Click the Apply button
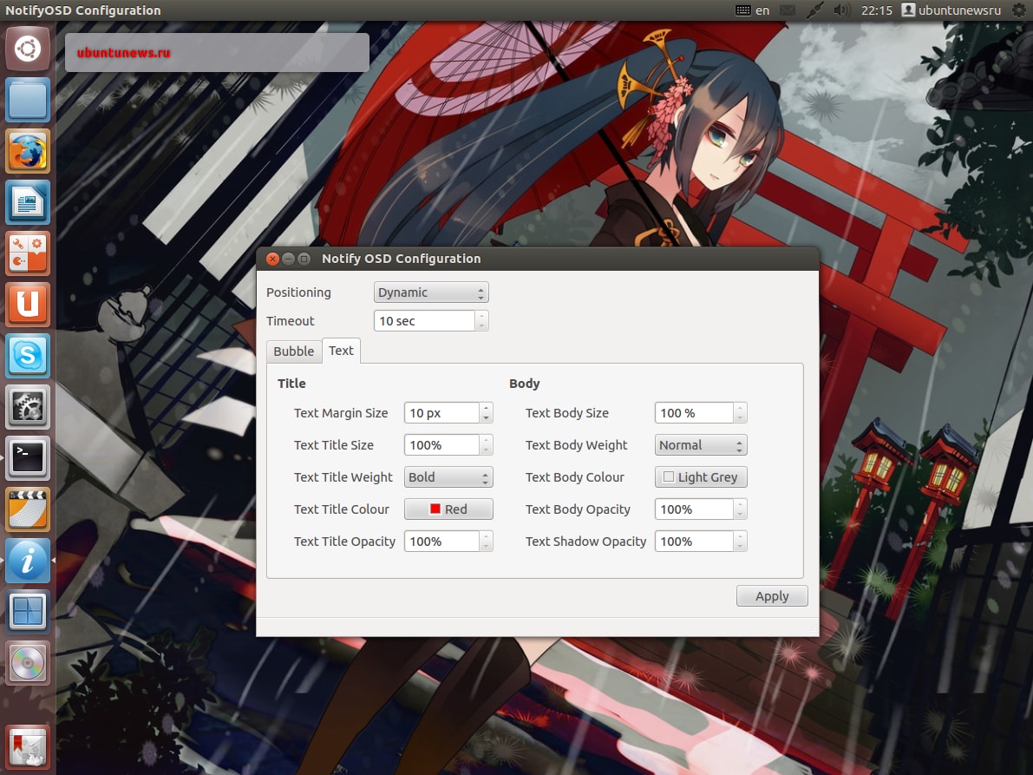The width and height of the screenshot is (1033, 775). point(772,595)
